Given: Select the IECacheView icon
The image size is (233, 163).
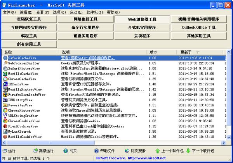Looking at the screenshot, I should pyautogui.click(x=5, y=84).
